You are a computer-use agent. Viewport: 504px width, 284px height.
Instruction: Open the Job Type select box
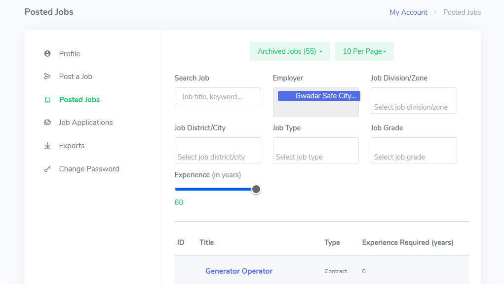tap(315, 151)
